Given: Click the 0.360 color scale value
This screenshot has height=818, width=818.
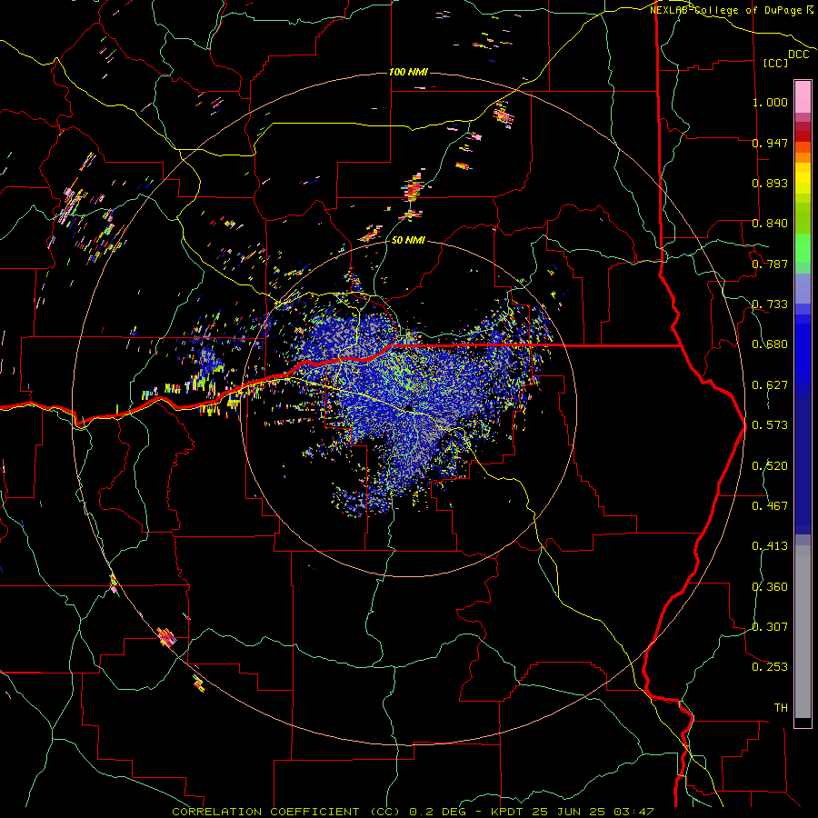Looking at the screenshot, I should pos(770,587).
